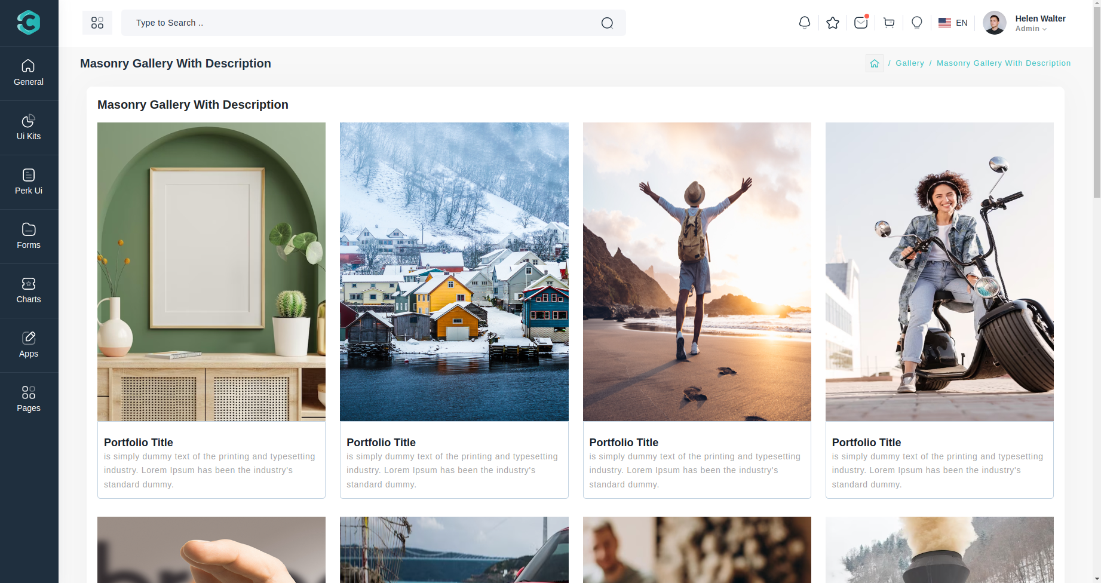The image size is (1101, 583).
Task: Open the Apps sidebar section
Action: (x=29, y=345)
